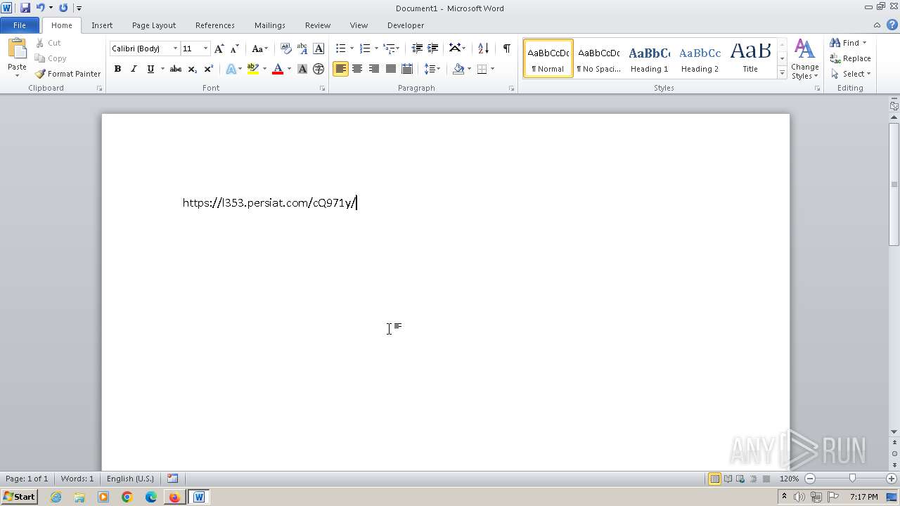This screenshot has height=506, width=900.
Task: Switch to the Review tab
Action: (x=318, y=25)
